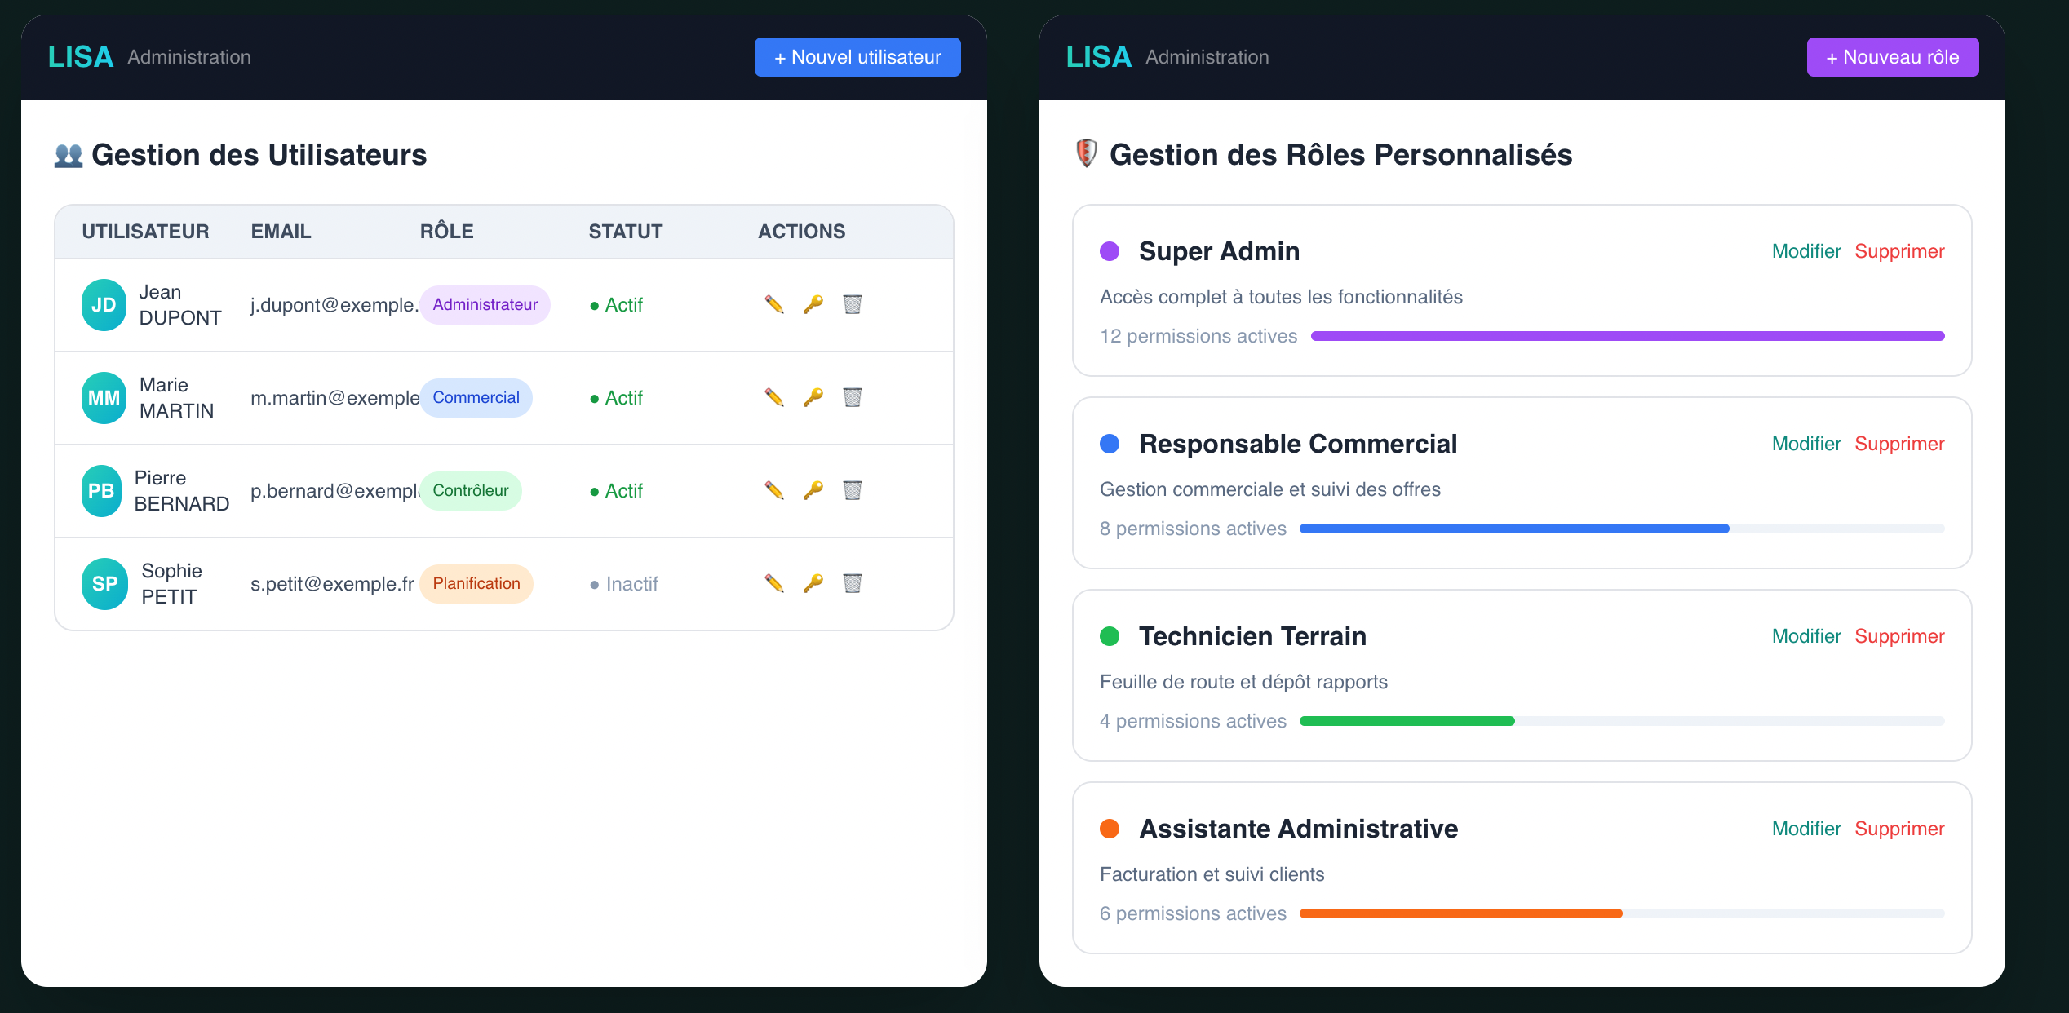This screenshot has height=1013, width=2069.
Task: Click Supprimer on Assistante Administrative role
Action: tap(1898, 829)
